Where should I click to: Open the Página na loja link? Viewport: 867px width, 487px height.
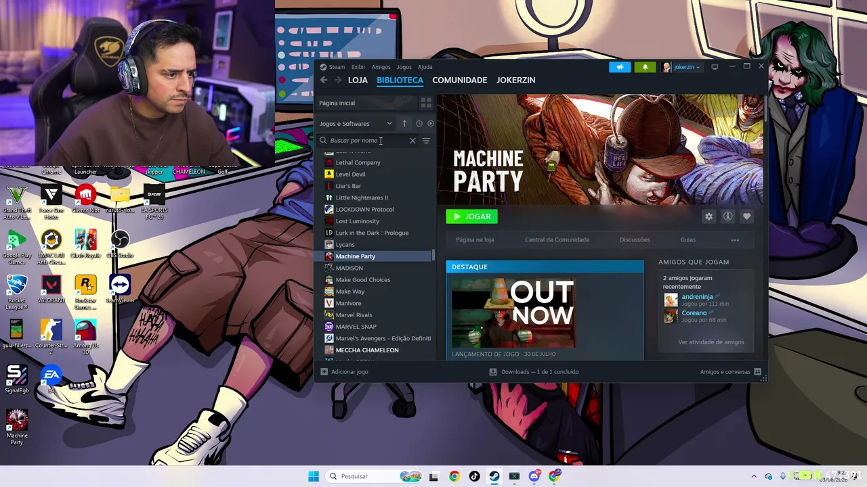point(475,240)
